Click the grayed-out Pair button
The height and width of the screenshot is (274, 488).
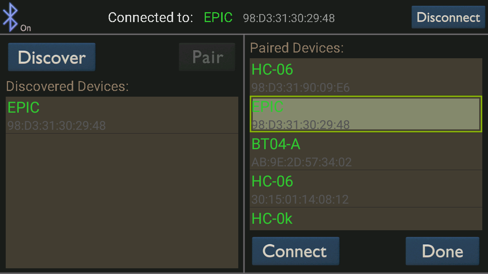point(207,57)
